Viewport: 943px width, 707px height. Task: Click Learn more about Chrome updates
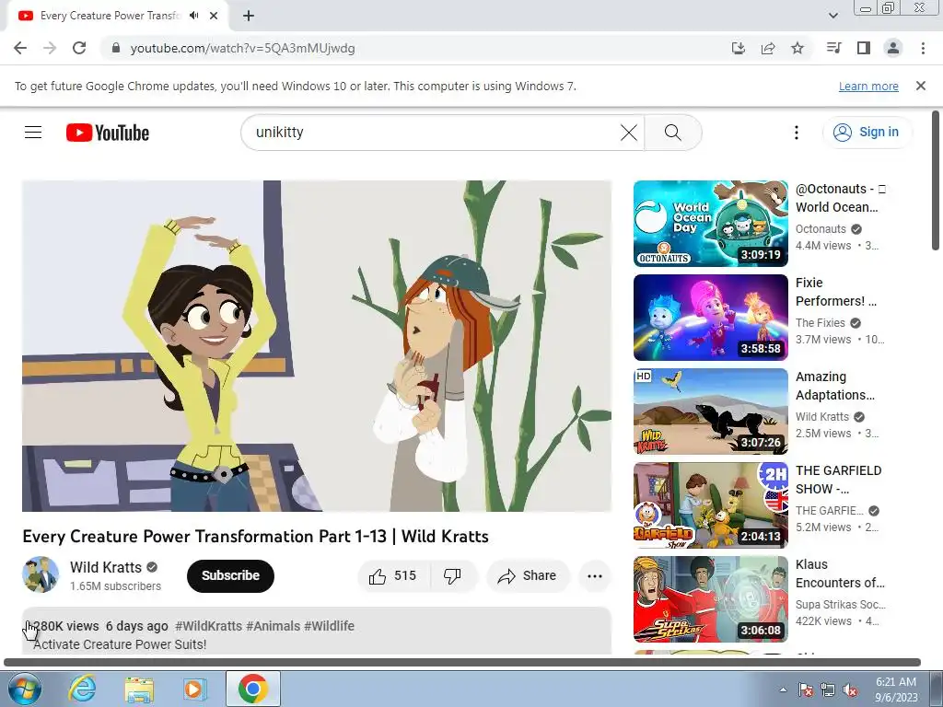(x=868, y=86)
